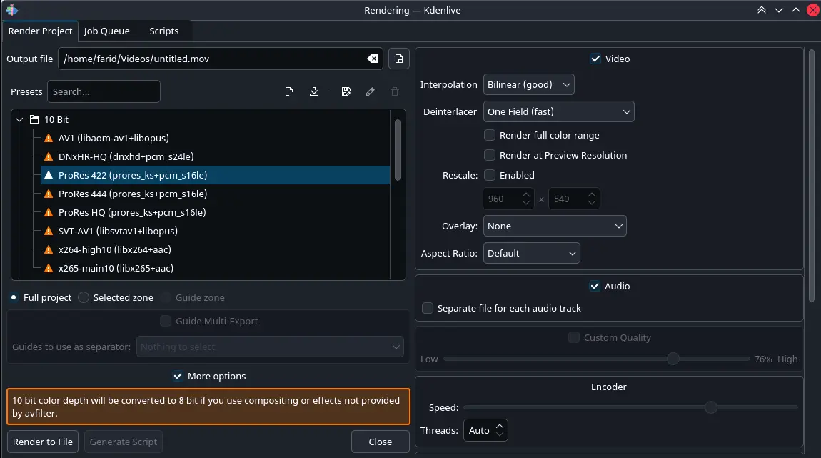Enable Render full color range
821x458 pixels.
(490, 135)
